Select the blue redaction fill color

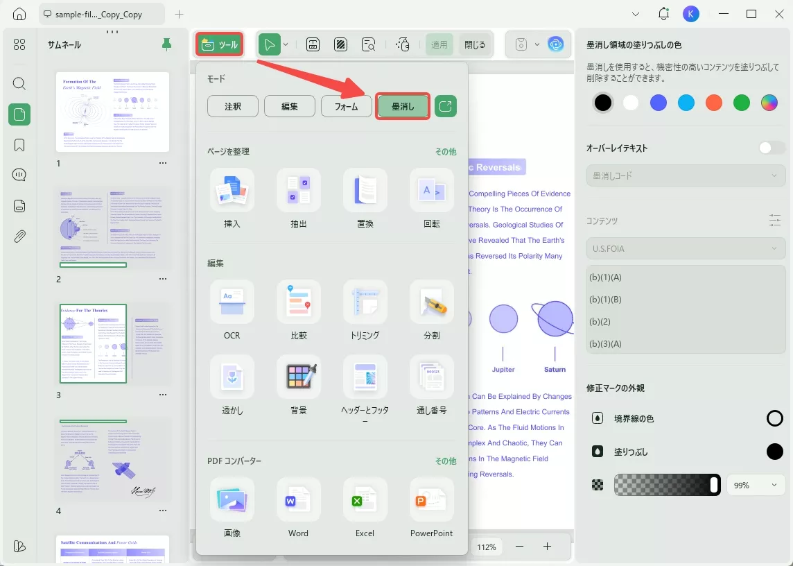tap(658, 102)
